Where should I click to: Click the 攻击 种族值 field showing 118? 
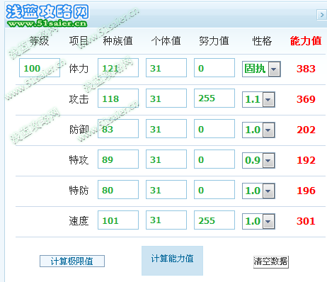click(118, 98)
